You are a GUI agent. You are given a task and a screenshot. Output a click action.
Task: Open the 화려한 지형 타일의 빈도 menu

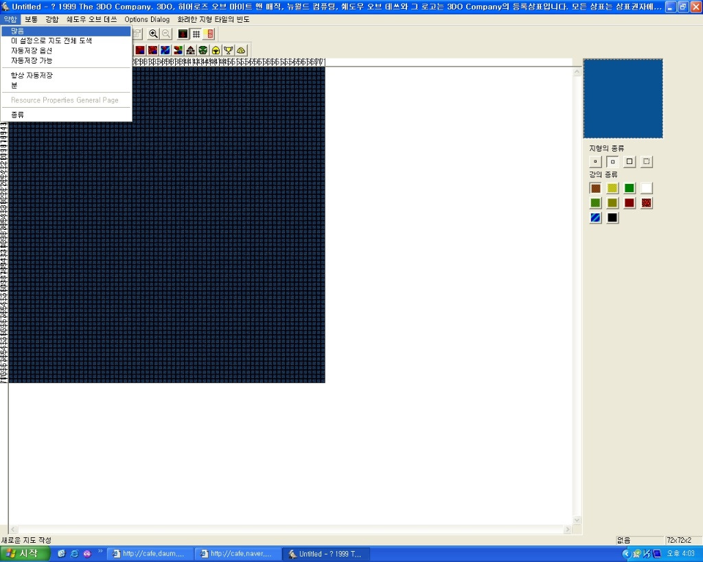(214, 19)
